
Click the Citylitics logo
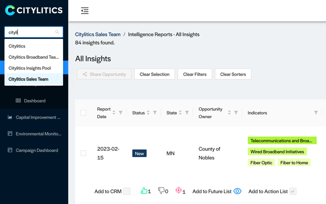[34, 10]
